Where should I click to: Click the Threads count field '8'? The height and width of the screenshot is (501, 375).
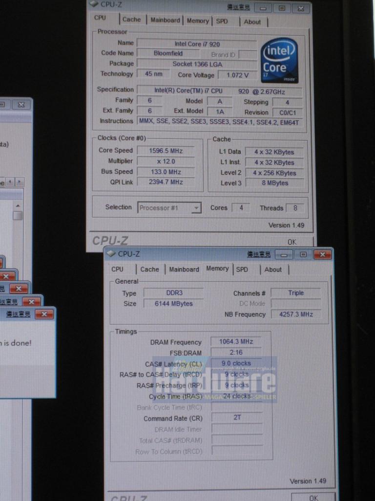(295, 208)
